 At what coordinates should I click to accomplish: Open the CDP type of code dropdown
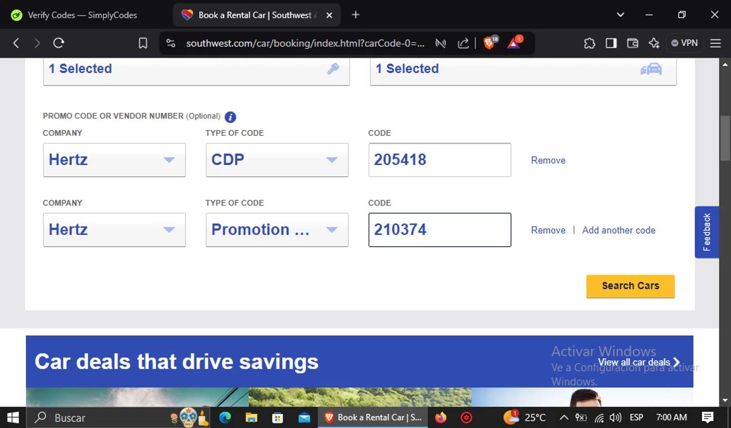click(x=277, y=160)
